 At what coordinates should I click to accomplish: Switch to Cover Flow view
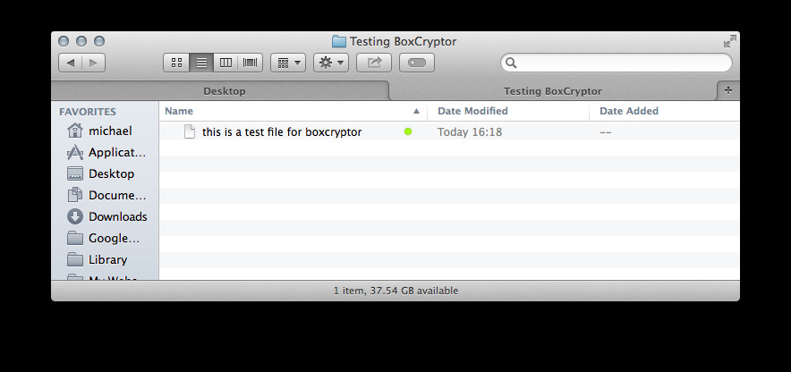251,63
